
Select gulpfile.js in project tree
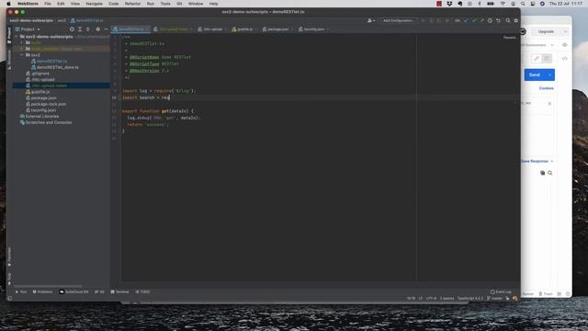pyautogui.click(x=40, y=92)
